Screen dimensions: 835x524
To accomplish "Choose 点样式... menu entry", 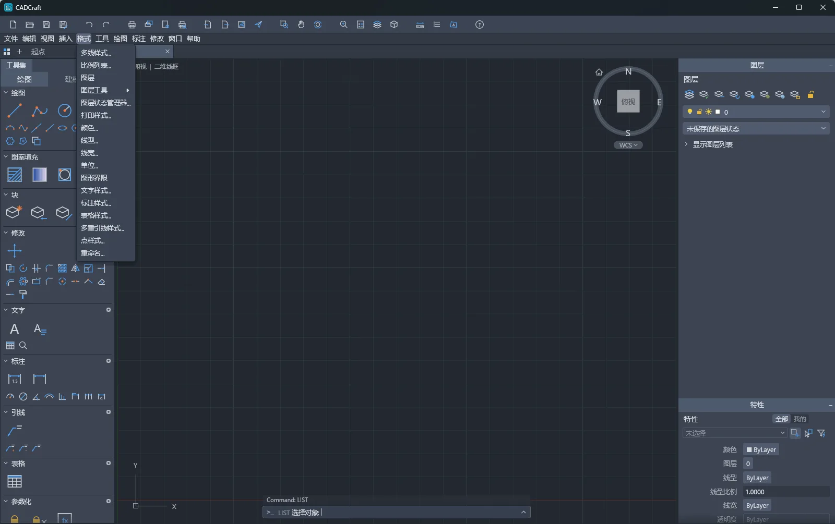I will pyautogui.click(x=106, y=240).
